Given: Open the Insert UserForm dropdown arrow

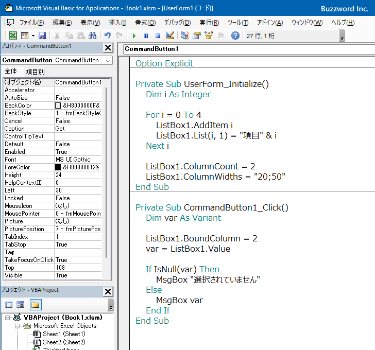Looking at the screenshot, I should (33, 36).
